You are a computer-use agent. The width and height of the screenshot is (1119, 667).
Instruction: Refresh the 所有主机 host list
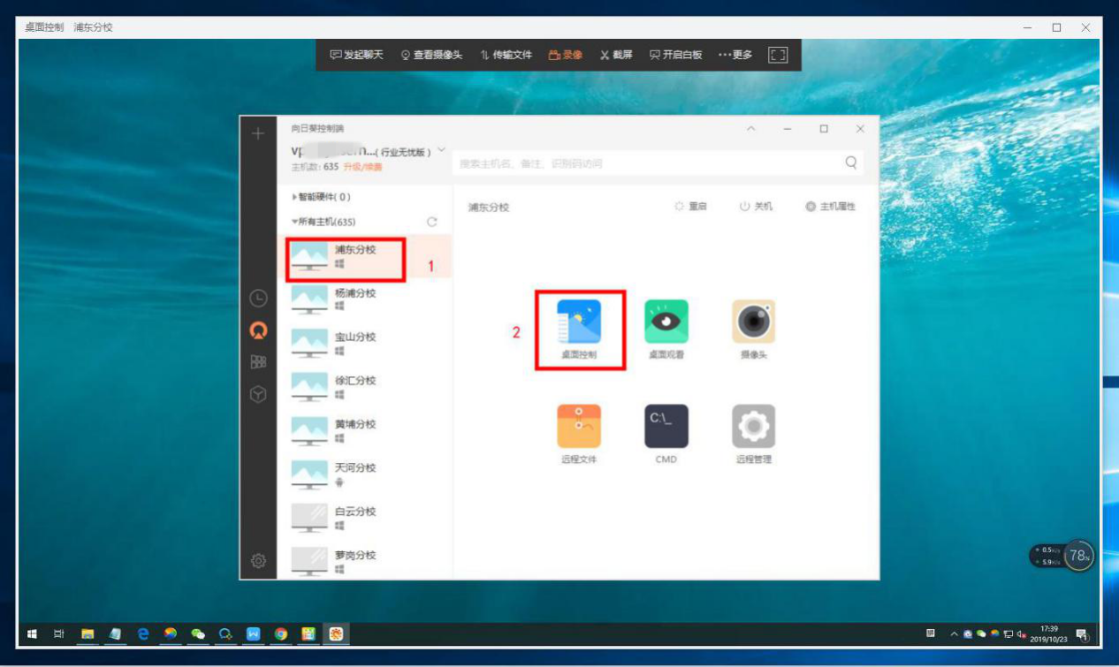tap(432, 222)
